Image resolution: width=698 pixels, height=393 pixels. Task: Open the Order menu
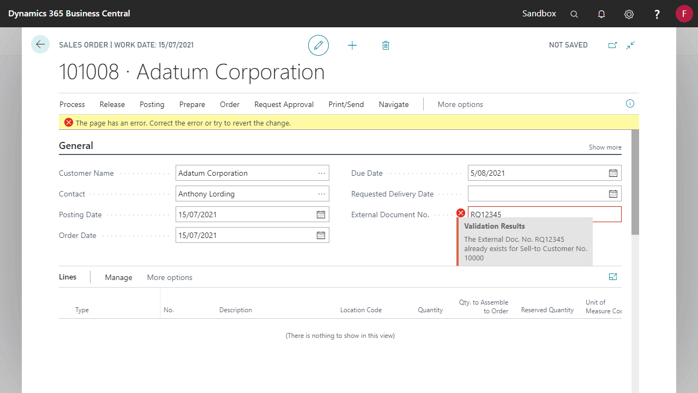pyautogui.click(x=230, y=104)
